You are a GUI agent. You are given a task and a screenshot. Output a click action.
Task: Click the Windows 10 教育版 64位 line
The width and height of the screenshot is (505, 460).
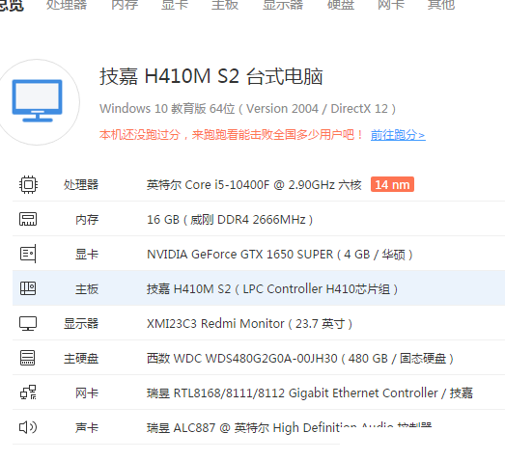click(x=247, y=109)
